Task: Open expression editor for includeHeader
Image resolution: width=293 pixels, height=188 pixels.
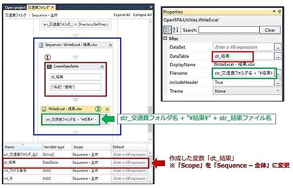Action: [x=278, y=82]
